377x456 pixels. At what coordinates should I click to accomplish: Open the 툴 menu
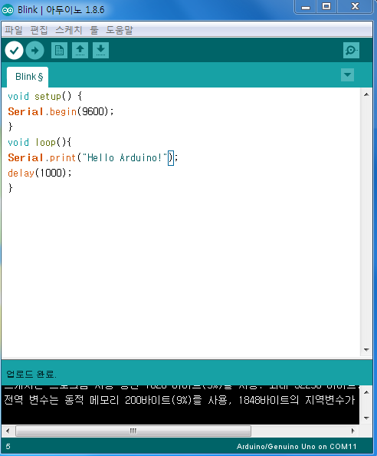[x=94, y=30]
